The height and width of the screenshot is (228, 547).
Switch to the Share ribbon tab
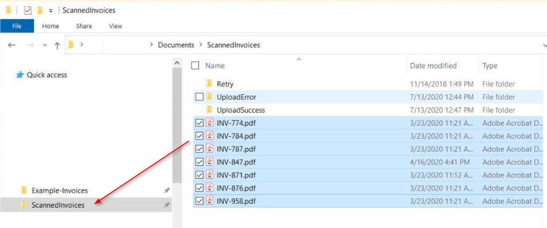[84, 26]
